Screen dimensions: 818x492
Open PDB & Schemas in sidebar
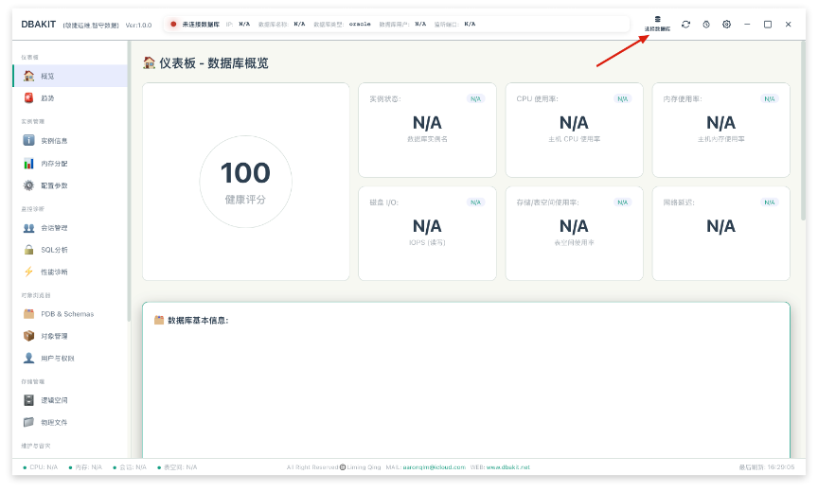point(70,314)
